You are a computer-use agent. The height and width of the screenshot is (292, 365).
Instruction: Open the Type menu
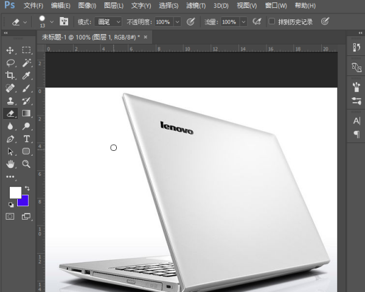141,5
